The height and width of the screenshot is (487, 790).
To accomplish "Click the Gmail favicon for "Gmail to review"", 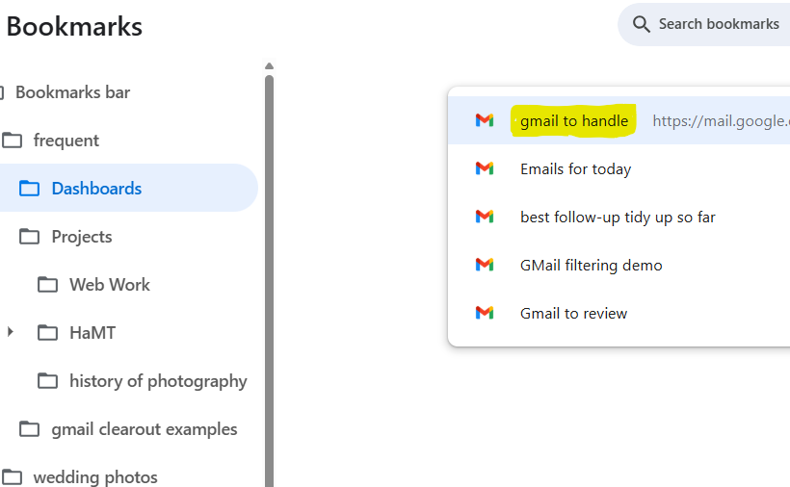I will [485, 313].
